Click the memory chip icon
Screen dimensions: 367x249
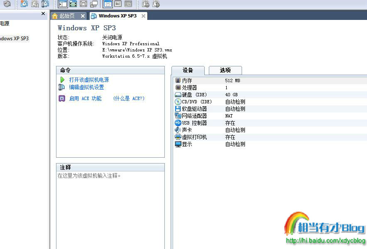(178, 81)
